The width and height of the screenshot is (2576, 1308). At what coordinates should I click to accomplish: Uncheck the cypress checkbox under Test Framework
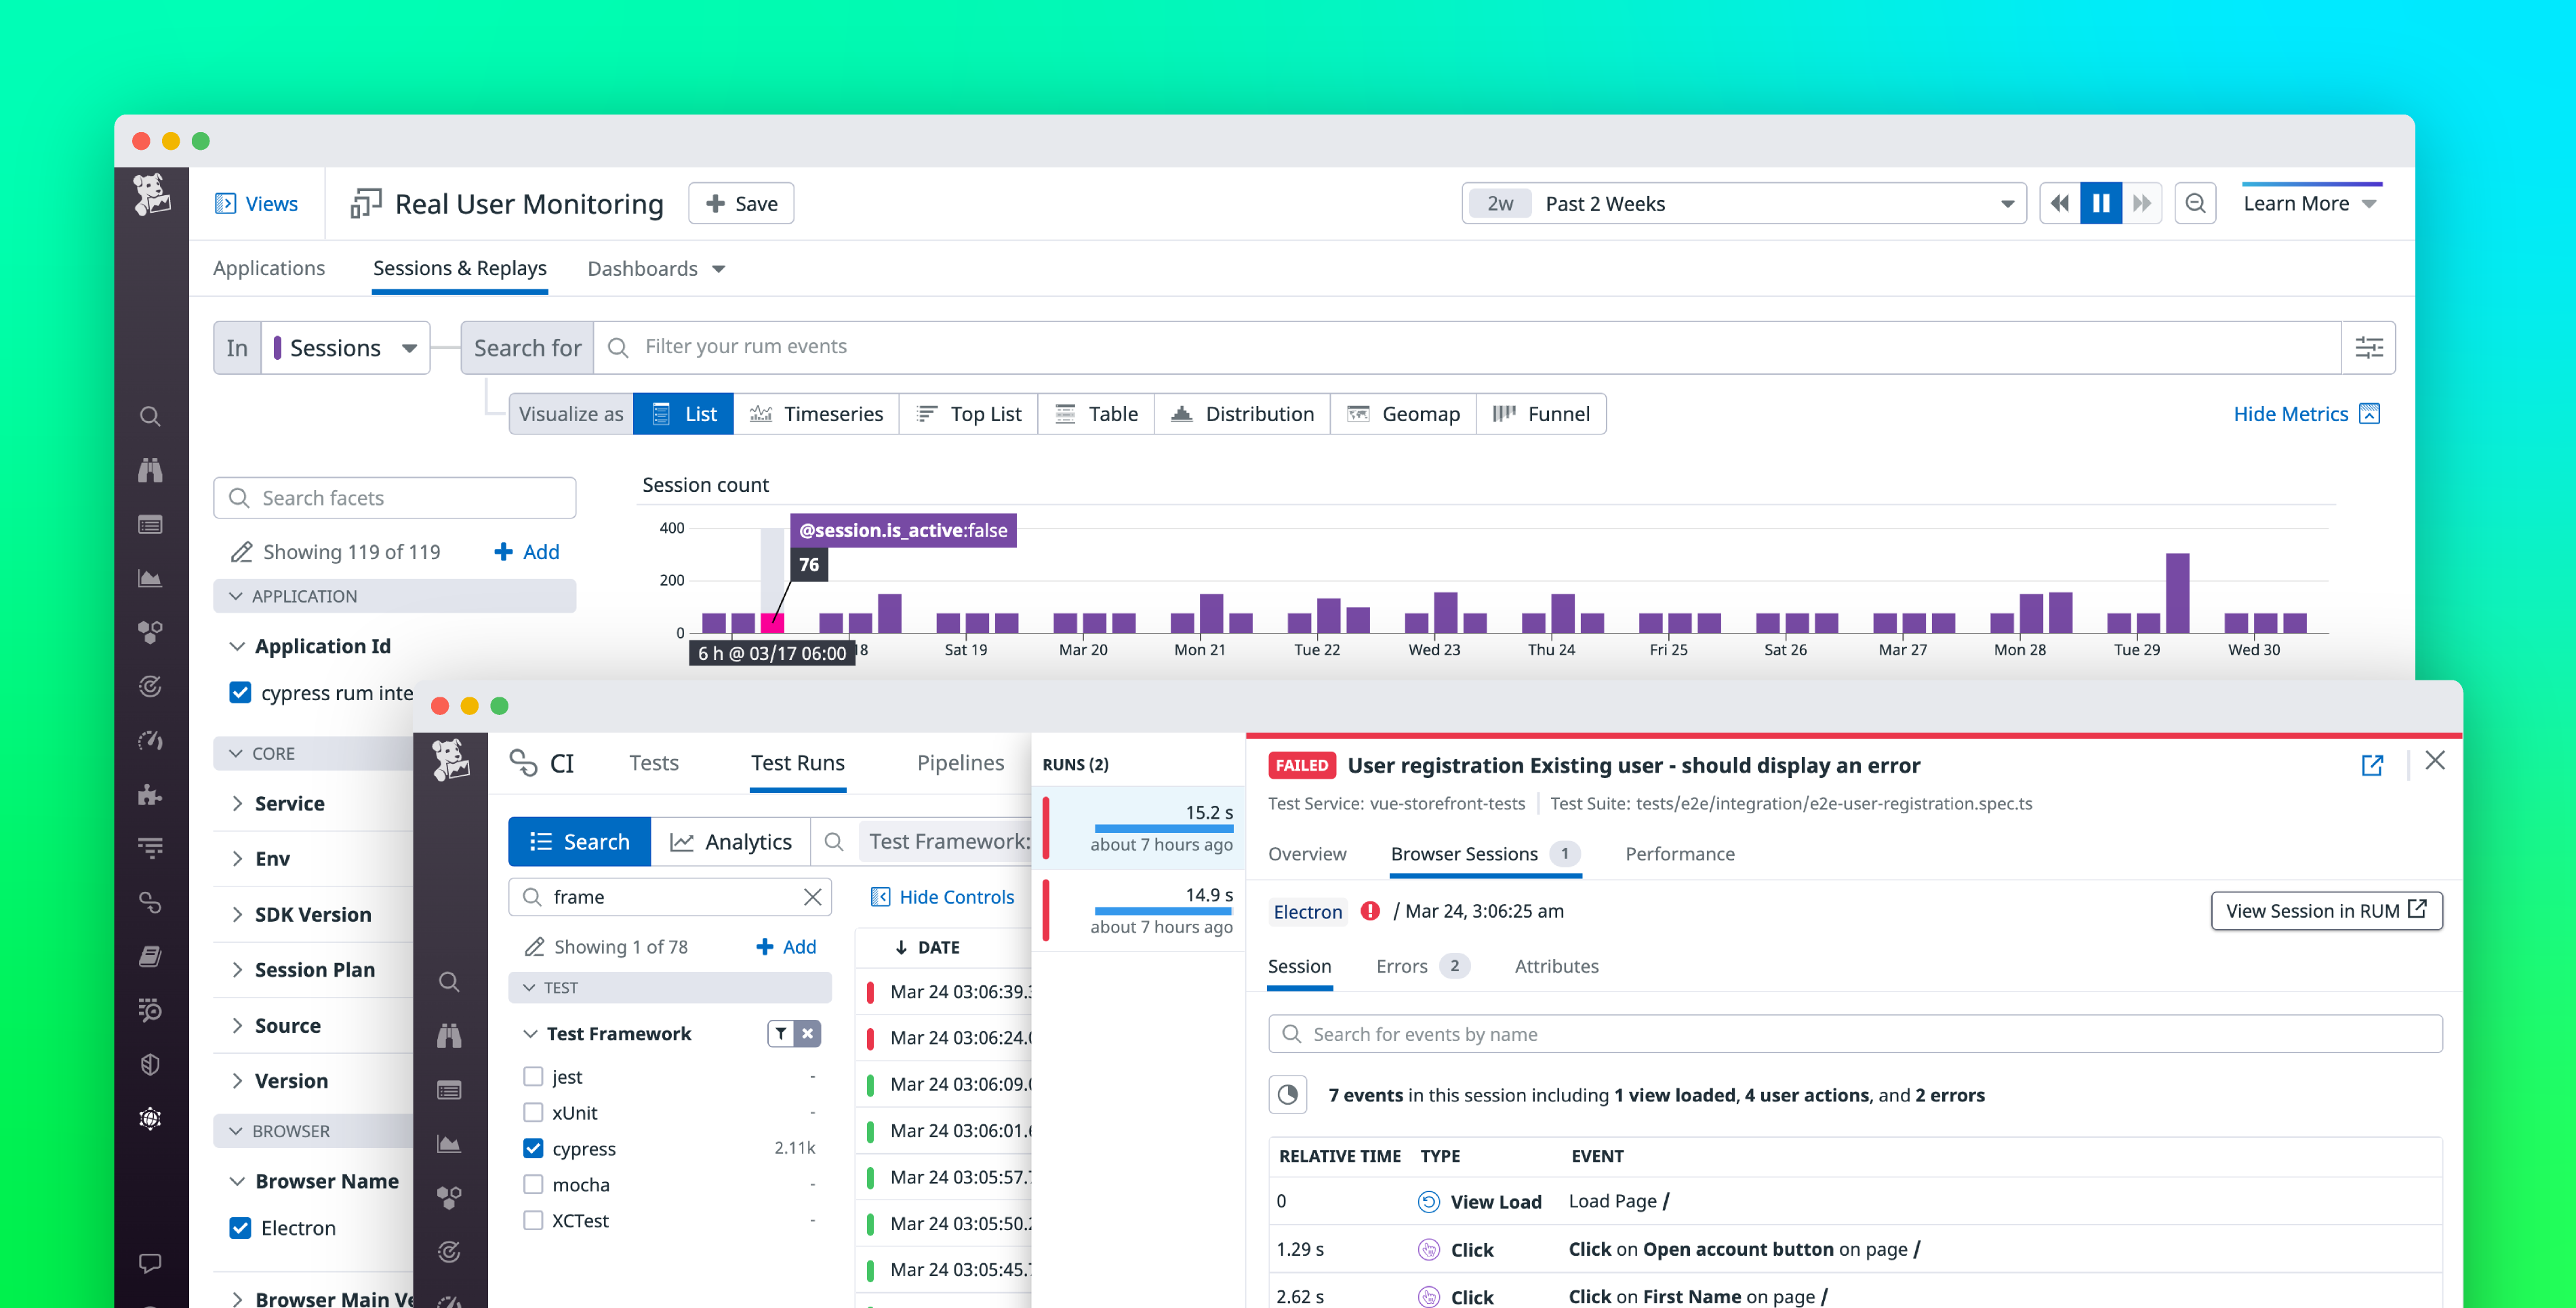pos(533,1148)
